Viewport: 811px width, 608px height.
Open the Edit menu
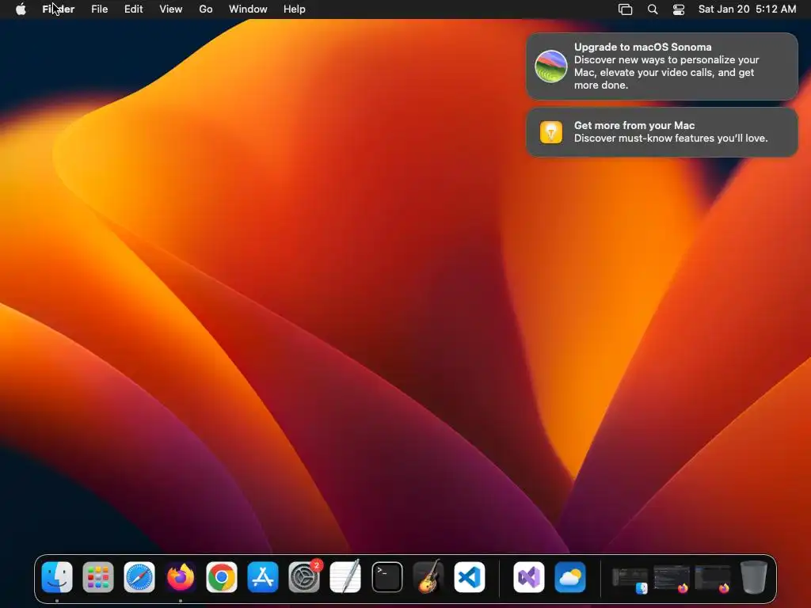click(x=133, y=9)
